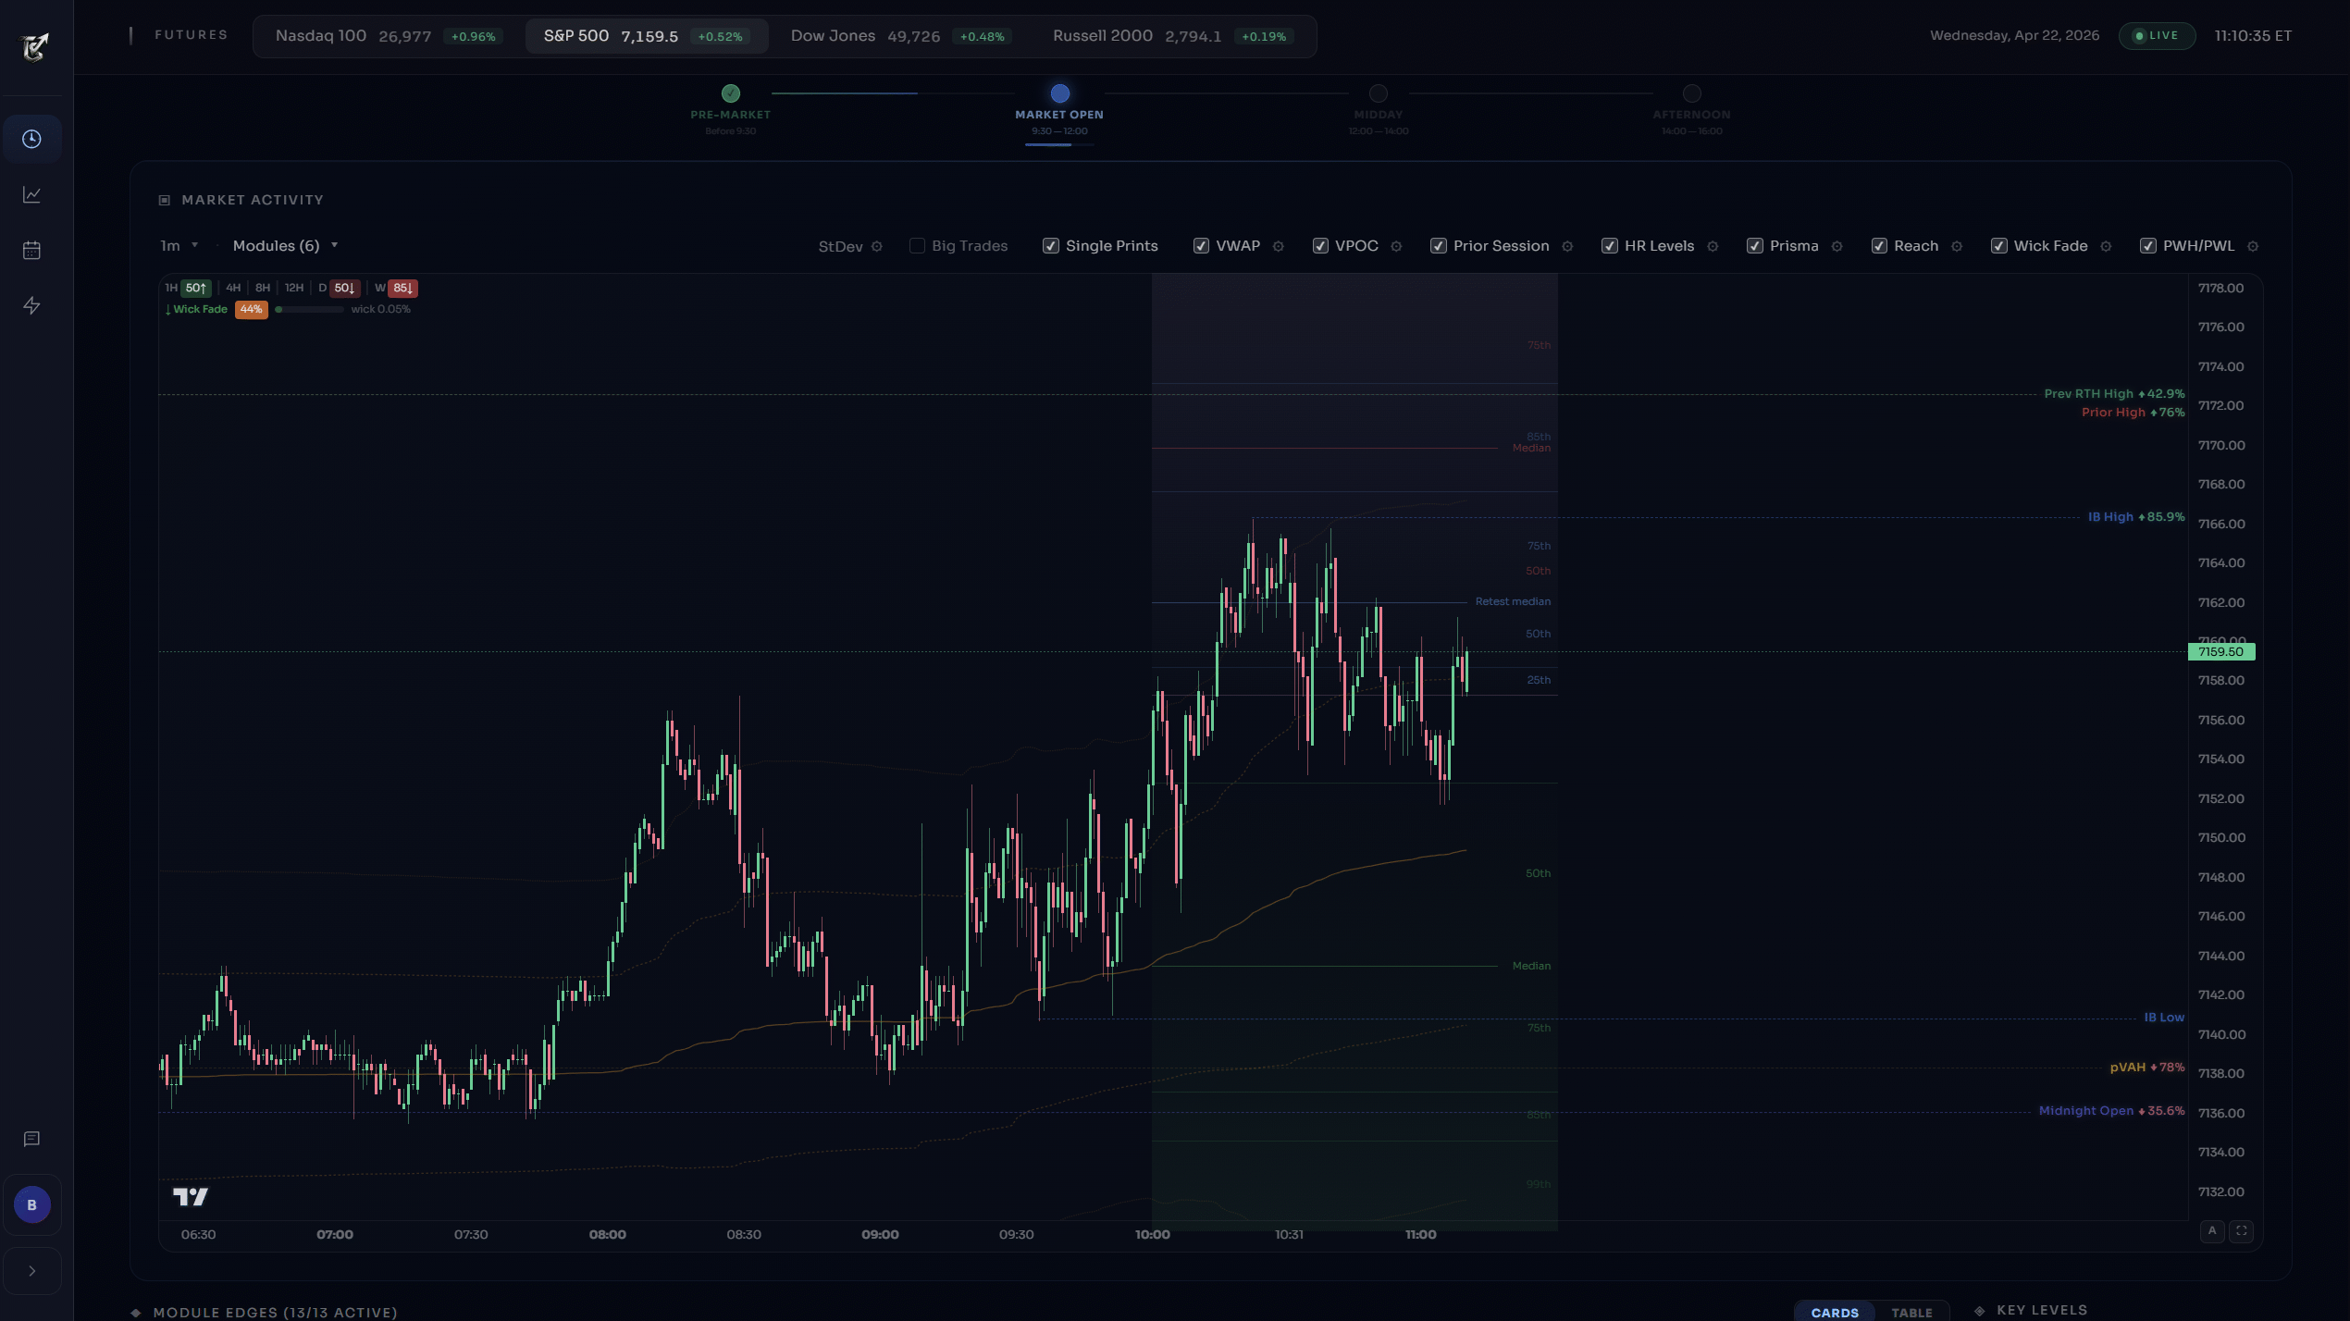Switch to the TABLE view tab
The width and height of the screenshot is (2350, 1321).
point(1911,1312)
